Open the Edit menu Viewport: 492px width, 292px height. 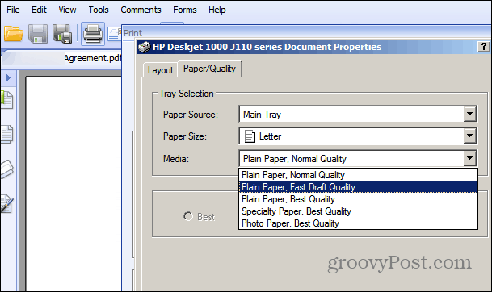click(39, 10)
